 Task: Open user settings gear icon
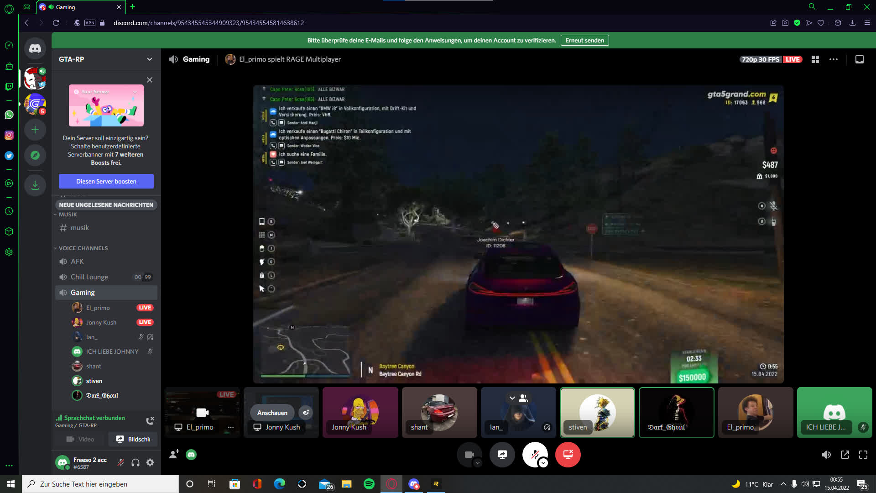[150, 462]
